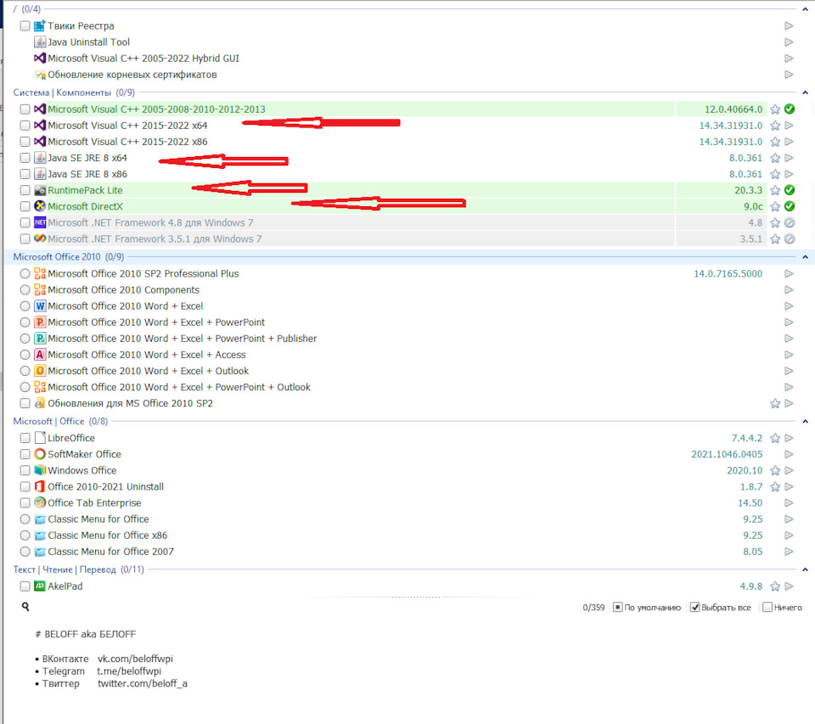Check the Твики Реестра checkbox

tap(25, 25)
